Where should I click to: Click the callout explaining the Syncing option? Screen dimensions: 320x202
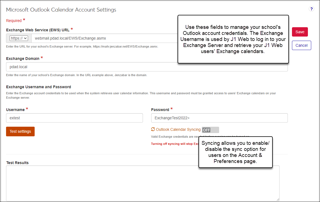click(235, 152)
